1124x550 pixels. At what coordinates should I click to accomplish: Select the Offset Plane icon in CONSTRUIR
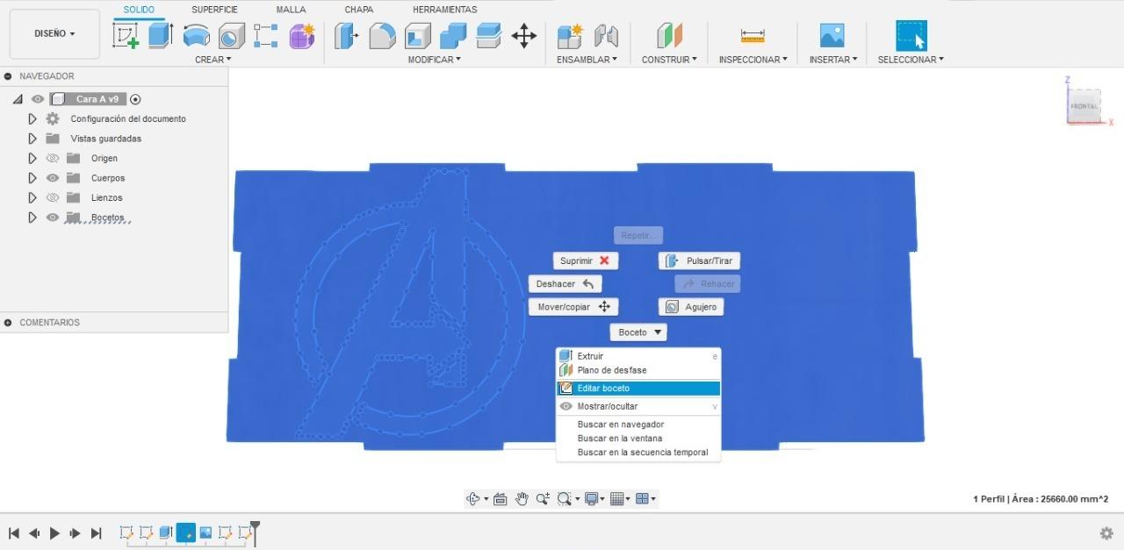(x=669, y=36)
